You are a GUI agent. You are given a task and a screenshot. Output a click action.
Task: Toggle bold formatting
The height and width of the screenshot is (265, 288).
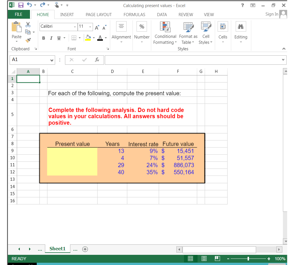click(x=44, y=38)
